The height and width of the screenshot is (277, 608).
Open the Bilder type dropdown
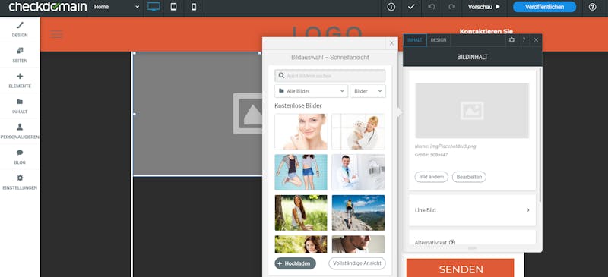368,91
